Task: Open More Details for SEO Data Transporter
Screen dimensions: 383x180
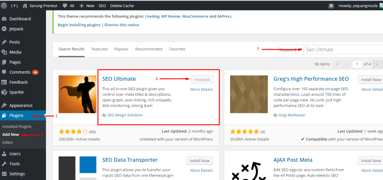Action: point(202,171)
